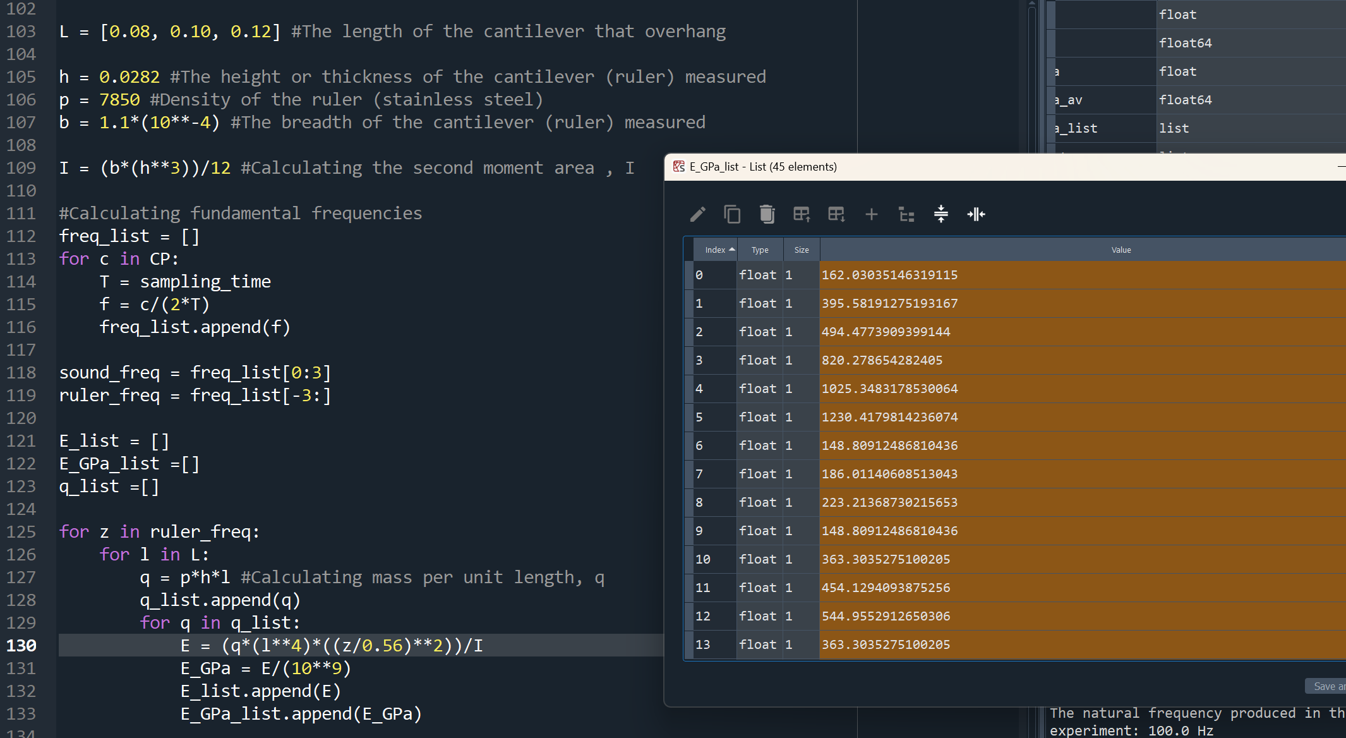Click Insert above table icon
This screenshot has height=738, width=1346.
tap(802, 215)
